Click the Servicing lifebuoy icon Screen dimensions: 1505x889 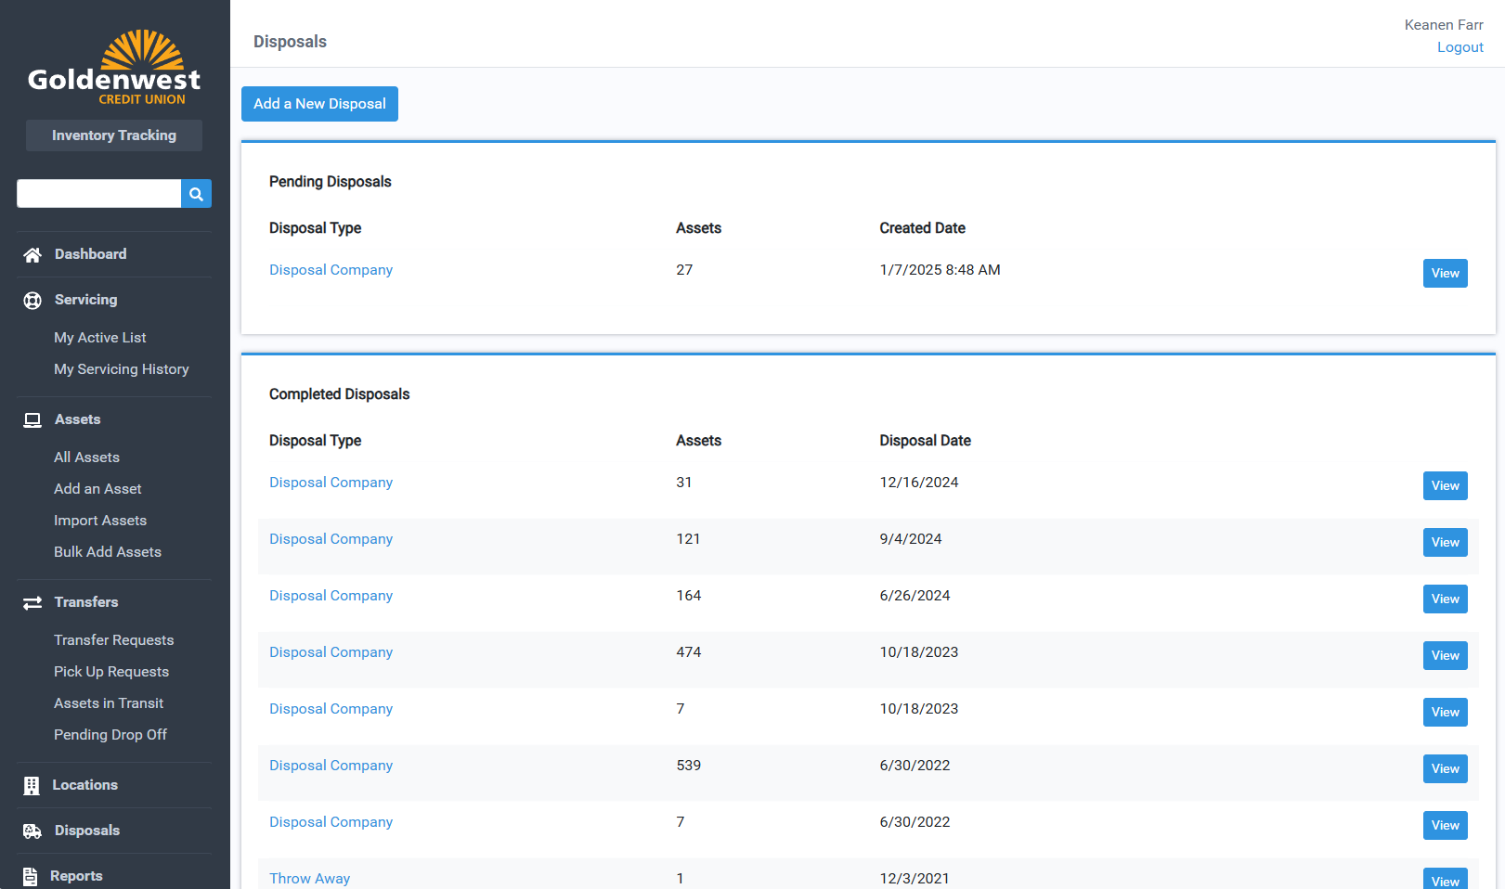coord(32,301)
